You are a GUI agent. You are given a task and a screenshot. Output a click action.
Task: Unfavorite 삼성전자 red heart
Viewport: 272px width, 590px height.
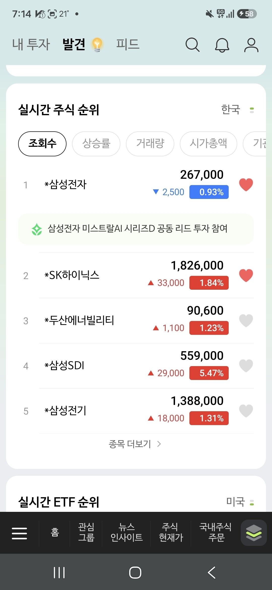(246, 185)
